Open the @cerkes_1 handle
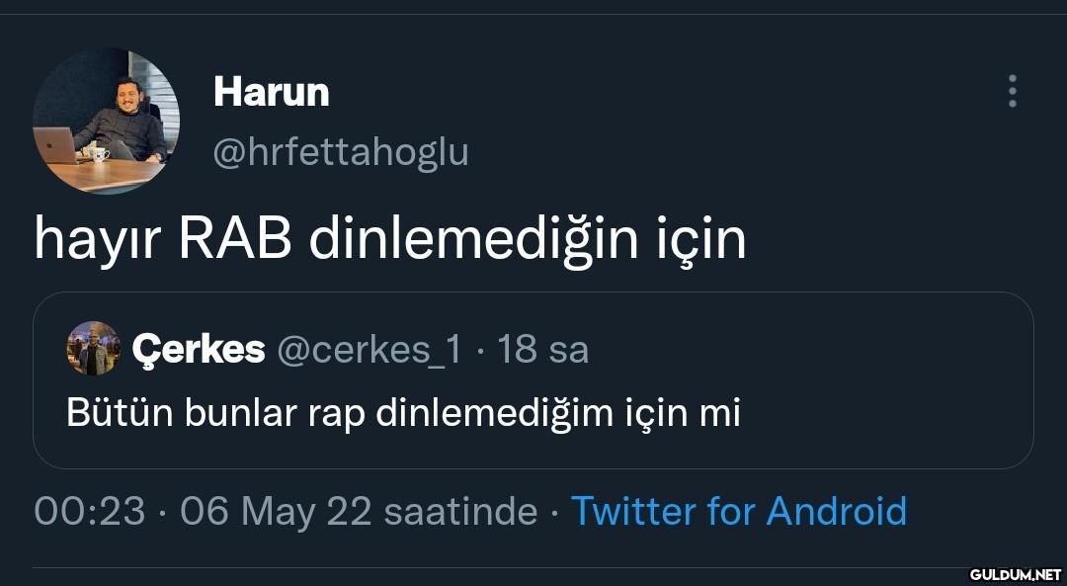 pos(369,348)
